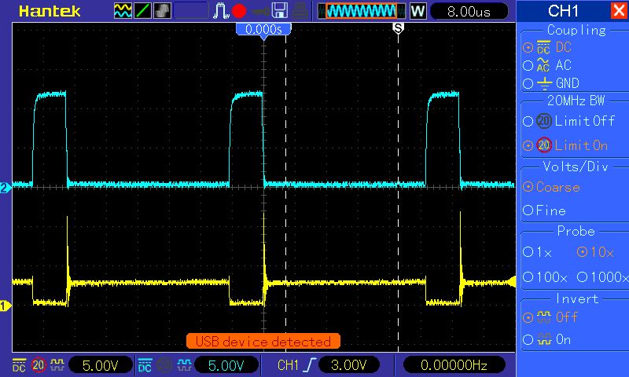Select GND coupling option

tap(528, 84)
